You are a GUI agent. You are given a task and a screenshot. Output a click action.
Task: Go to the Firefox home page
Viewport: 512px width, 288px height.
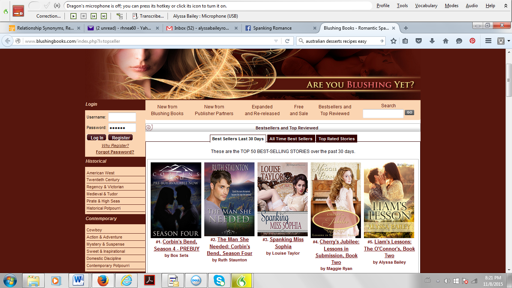click(x=446, y=41)
